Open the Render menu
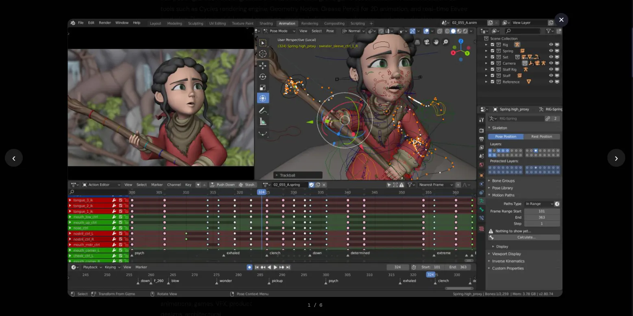633x316 pixels. click(105, 23)
